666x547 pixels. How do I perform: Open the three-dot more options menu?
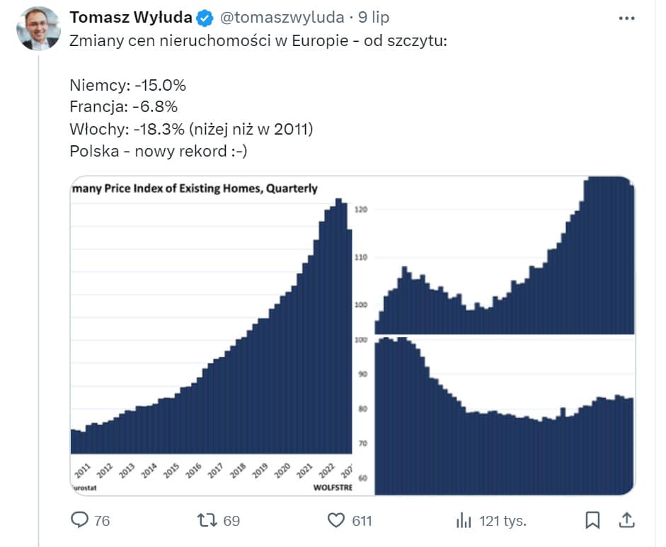coord(626,18)
